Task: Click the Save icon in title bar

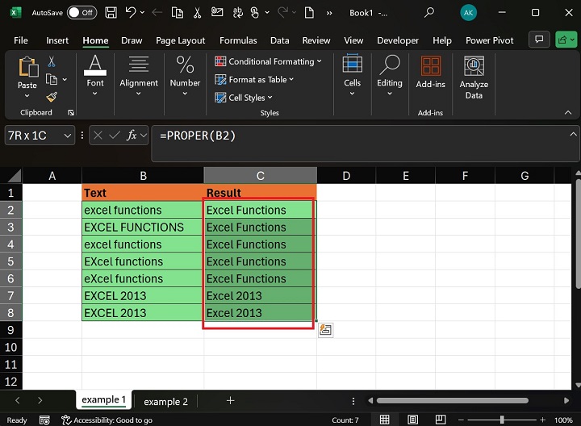Action: 111,13
